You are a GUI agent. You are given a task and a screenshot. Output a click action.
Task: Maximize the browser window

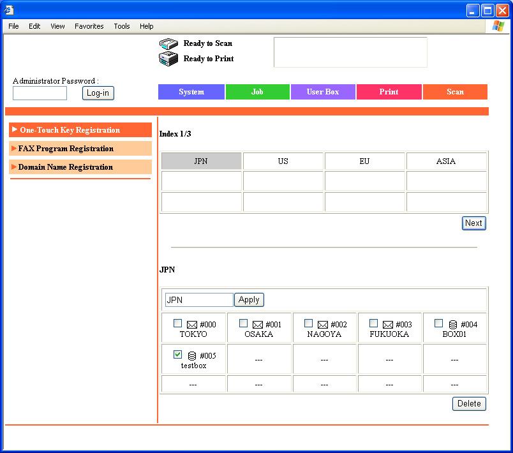[487, 10]
